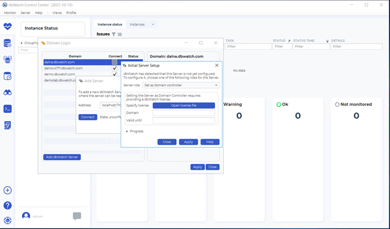Open the terminal console icon in sidebar
Screen dimensions: 390x229
tap(7, 109)
